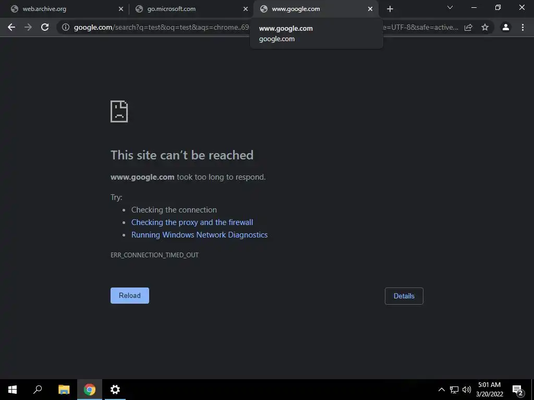Click the ERR_CONNECTION_TIMED_OUT text
Viewport: 534px width, 400px height.
[x=154, y=255]
